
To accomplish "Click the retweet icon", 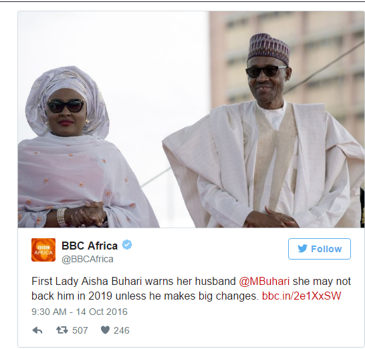I will click(62, 330).
